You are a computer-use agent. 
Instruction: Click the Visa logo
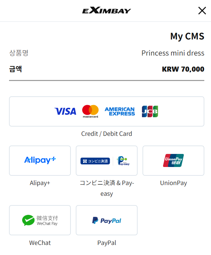pos(65,111)
